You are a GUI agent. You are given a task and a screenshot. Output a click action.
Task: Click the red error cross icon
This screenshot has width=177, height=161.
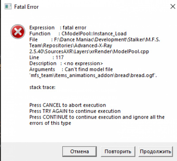click(18, 32)
